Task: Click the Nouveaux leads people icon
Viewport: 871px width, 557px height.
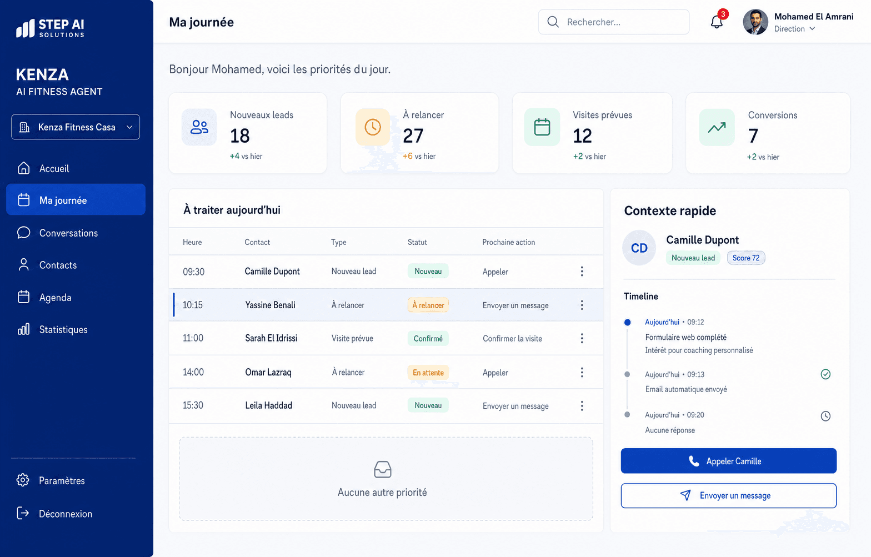Action: [x=199, y=127]
